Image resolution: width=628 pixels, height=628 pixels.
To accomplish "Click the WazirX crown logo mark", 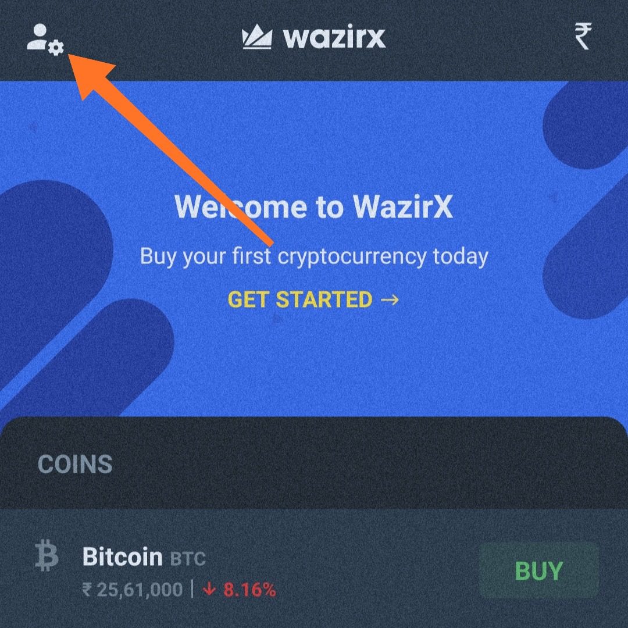I will [x=257, y=37].
